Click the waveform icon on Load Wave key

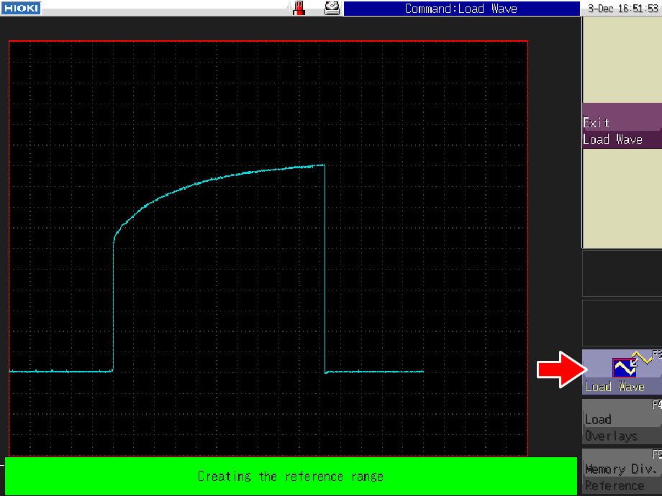[625, 367]
